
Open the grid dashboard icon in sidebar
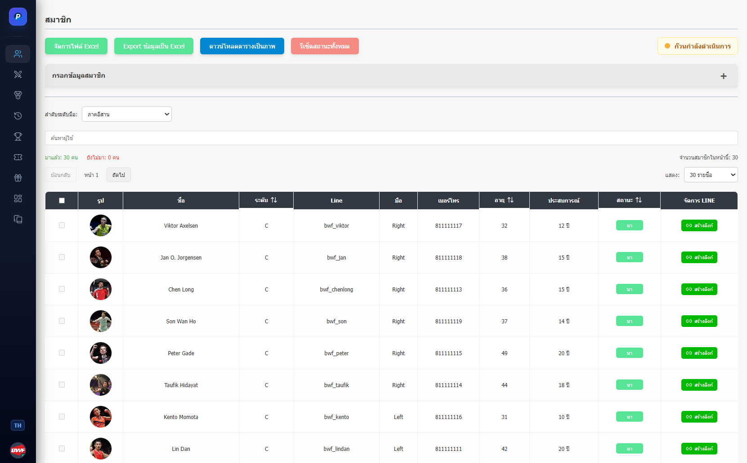click(18, 198)
